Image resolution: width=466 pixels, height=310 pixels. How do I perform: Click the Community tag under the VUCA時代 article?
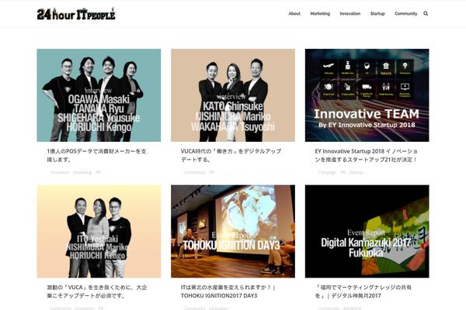click(x=194, y=172)
